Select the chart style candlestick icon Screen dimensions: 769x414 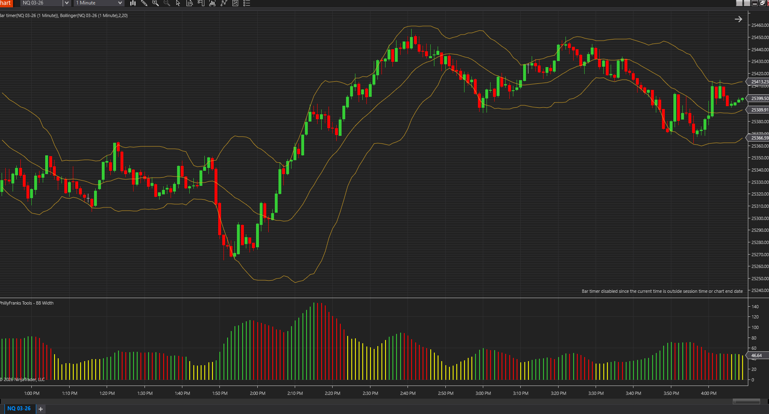(132, 3)
